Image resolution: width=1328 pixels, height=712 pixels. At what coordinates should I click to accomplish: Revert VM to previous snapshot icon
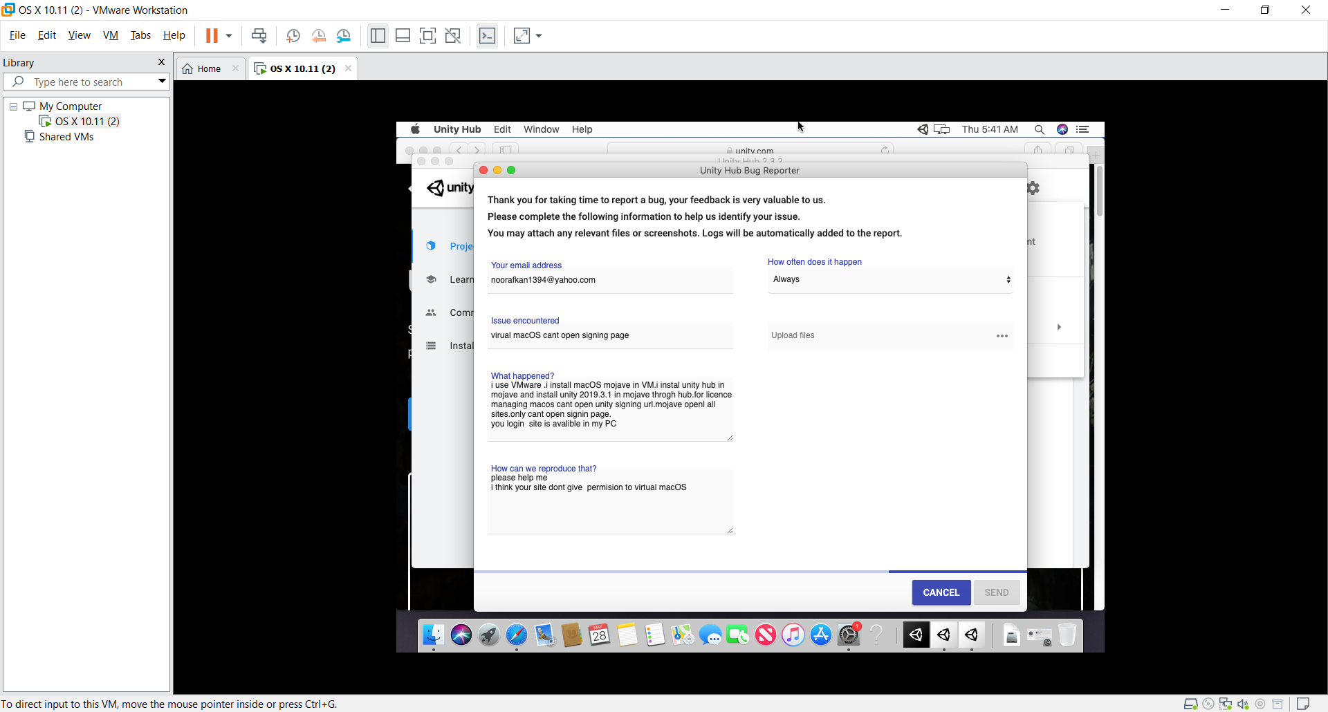pyautogui.click(x=318, y=35)
